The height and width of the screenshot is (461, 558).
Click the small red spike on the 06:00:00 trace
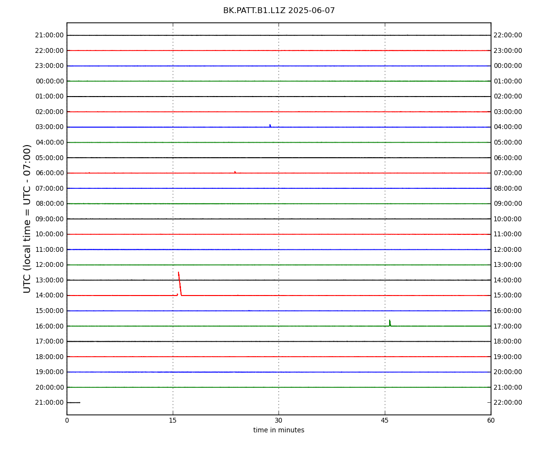(x=235, y=172)
